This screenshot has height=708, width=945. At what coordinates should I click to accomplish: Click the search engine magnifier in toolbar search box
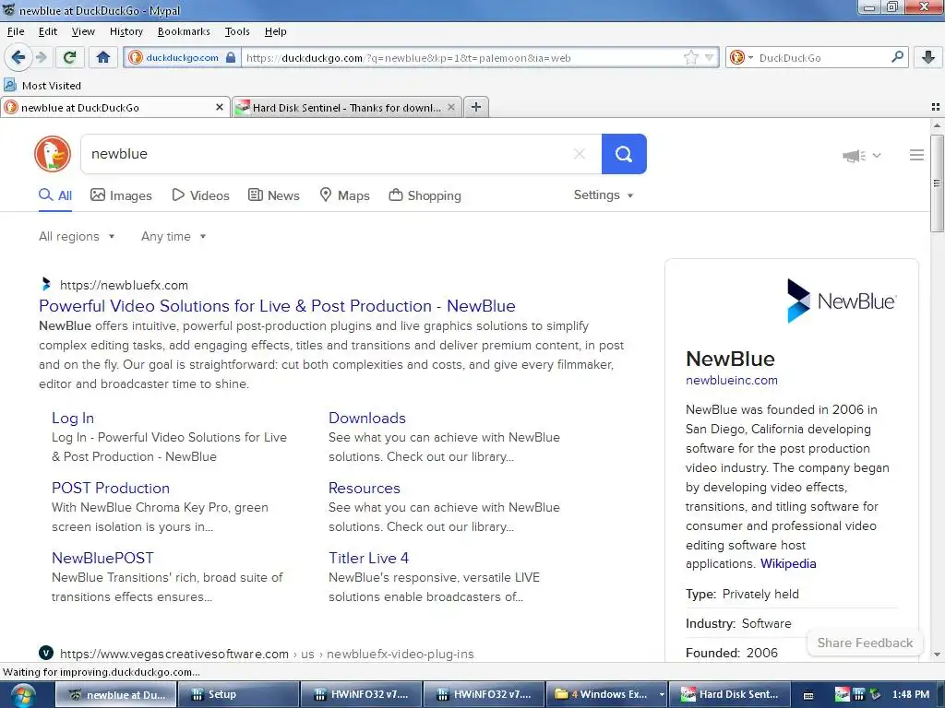tap(897, 57)
